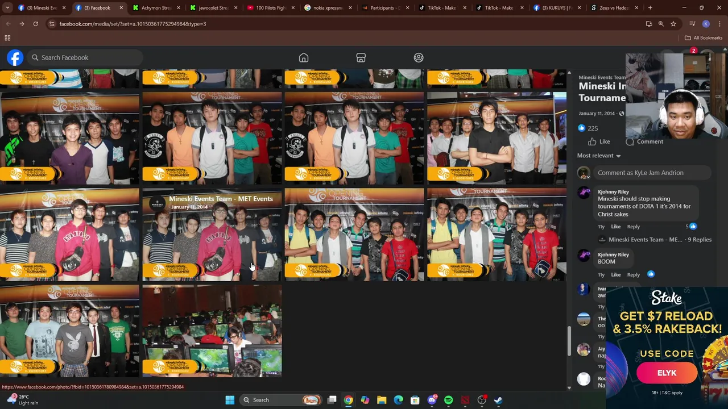View the like reaction on the BOOM comment
The height and width of the screenshot is (409, 728).
(651, 274)
